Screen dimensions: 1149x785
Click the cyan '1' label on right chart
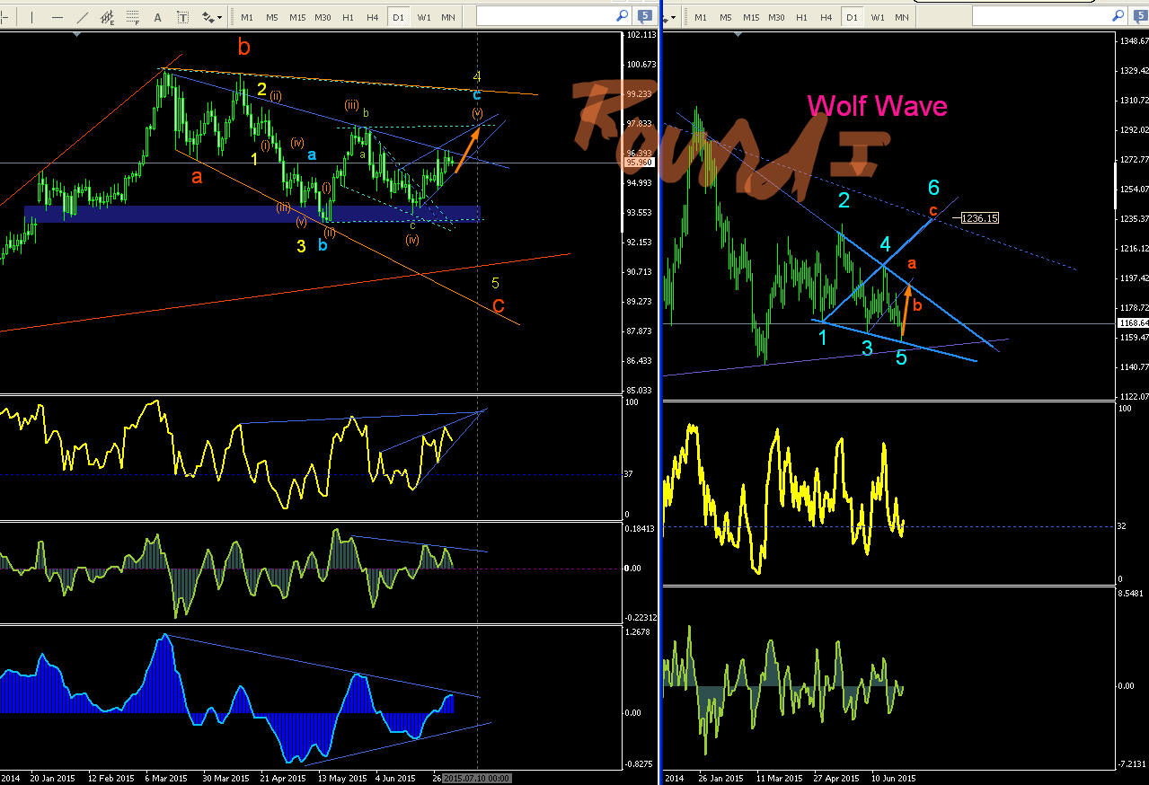[823, 338]
